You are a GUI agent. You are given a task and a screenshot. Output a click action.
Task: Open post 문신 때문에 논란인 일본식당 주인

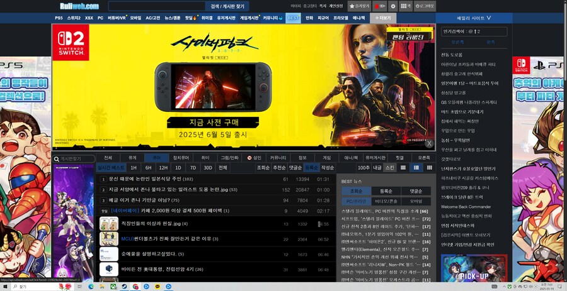(x=145, y=179)
